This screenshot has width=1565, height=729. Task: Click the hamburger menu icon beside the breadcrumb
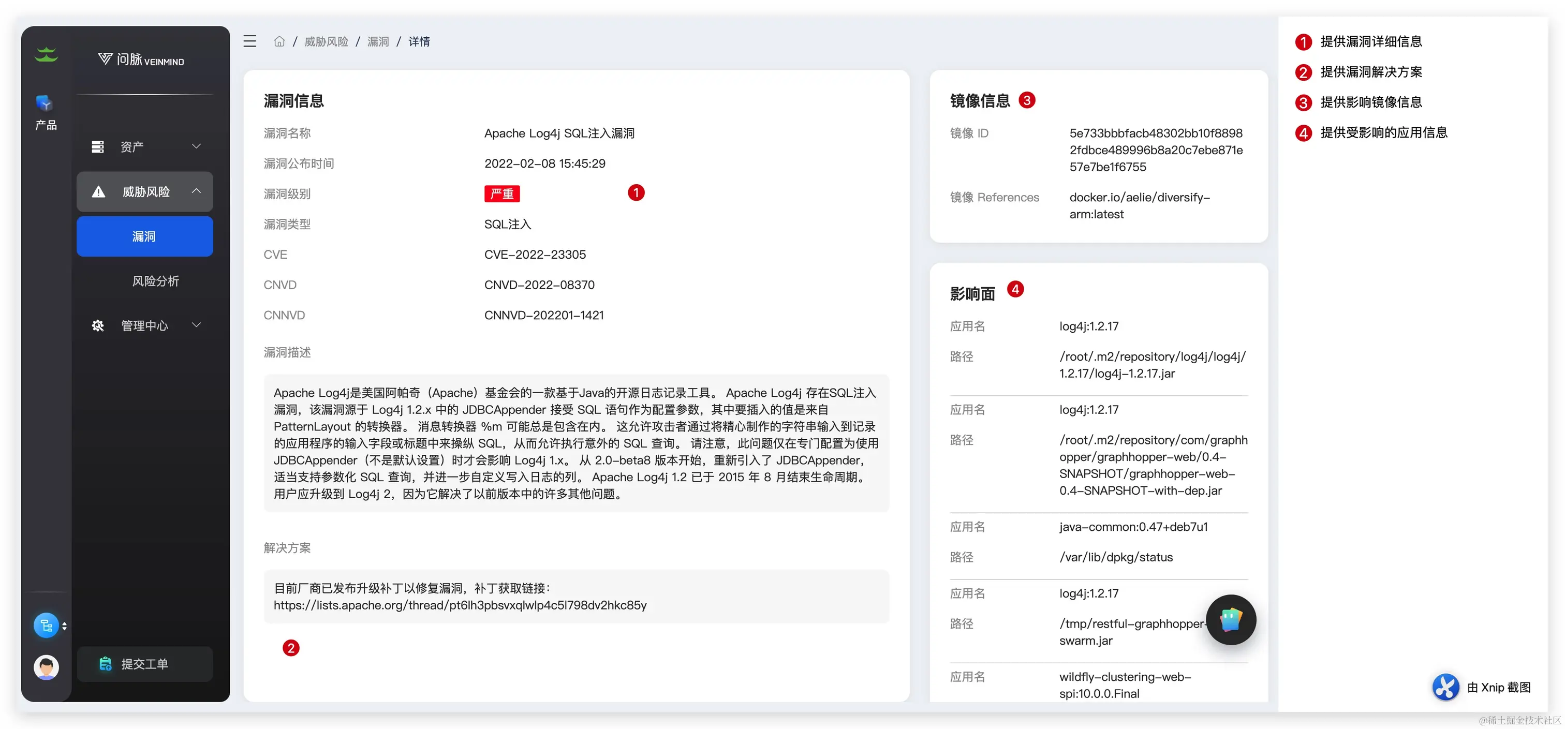pos(249,41)
